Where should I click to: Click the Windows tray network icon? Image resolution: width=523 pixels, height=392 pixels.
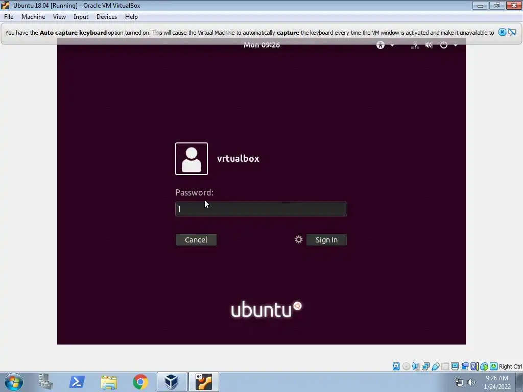(x=459, y=382)
